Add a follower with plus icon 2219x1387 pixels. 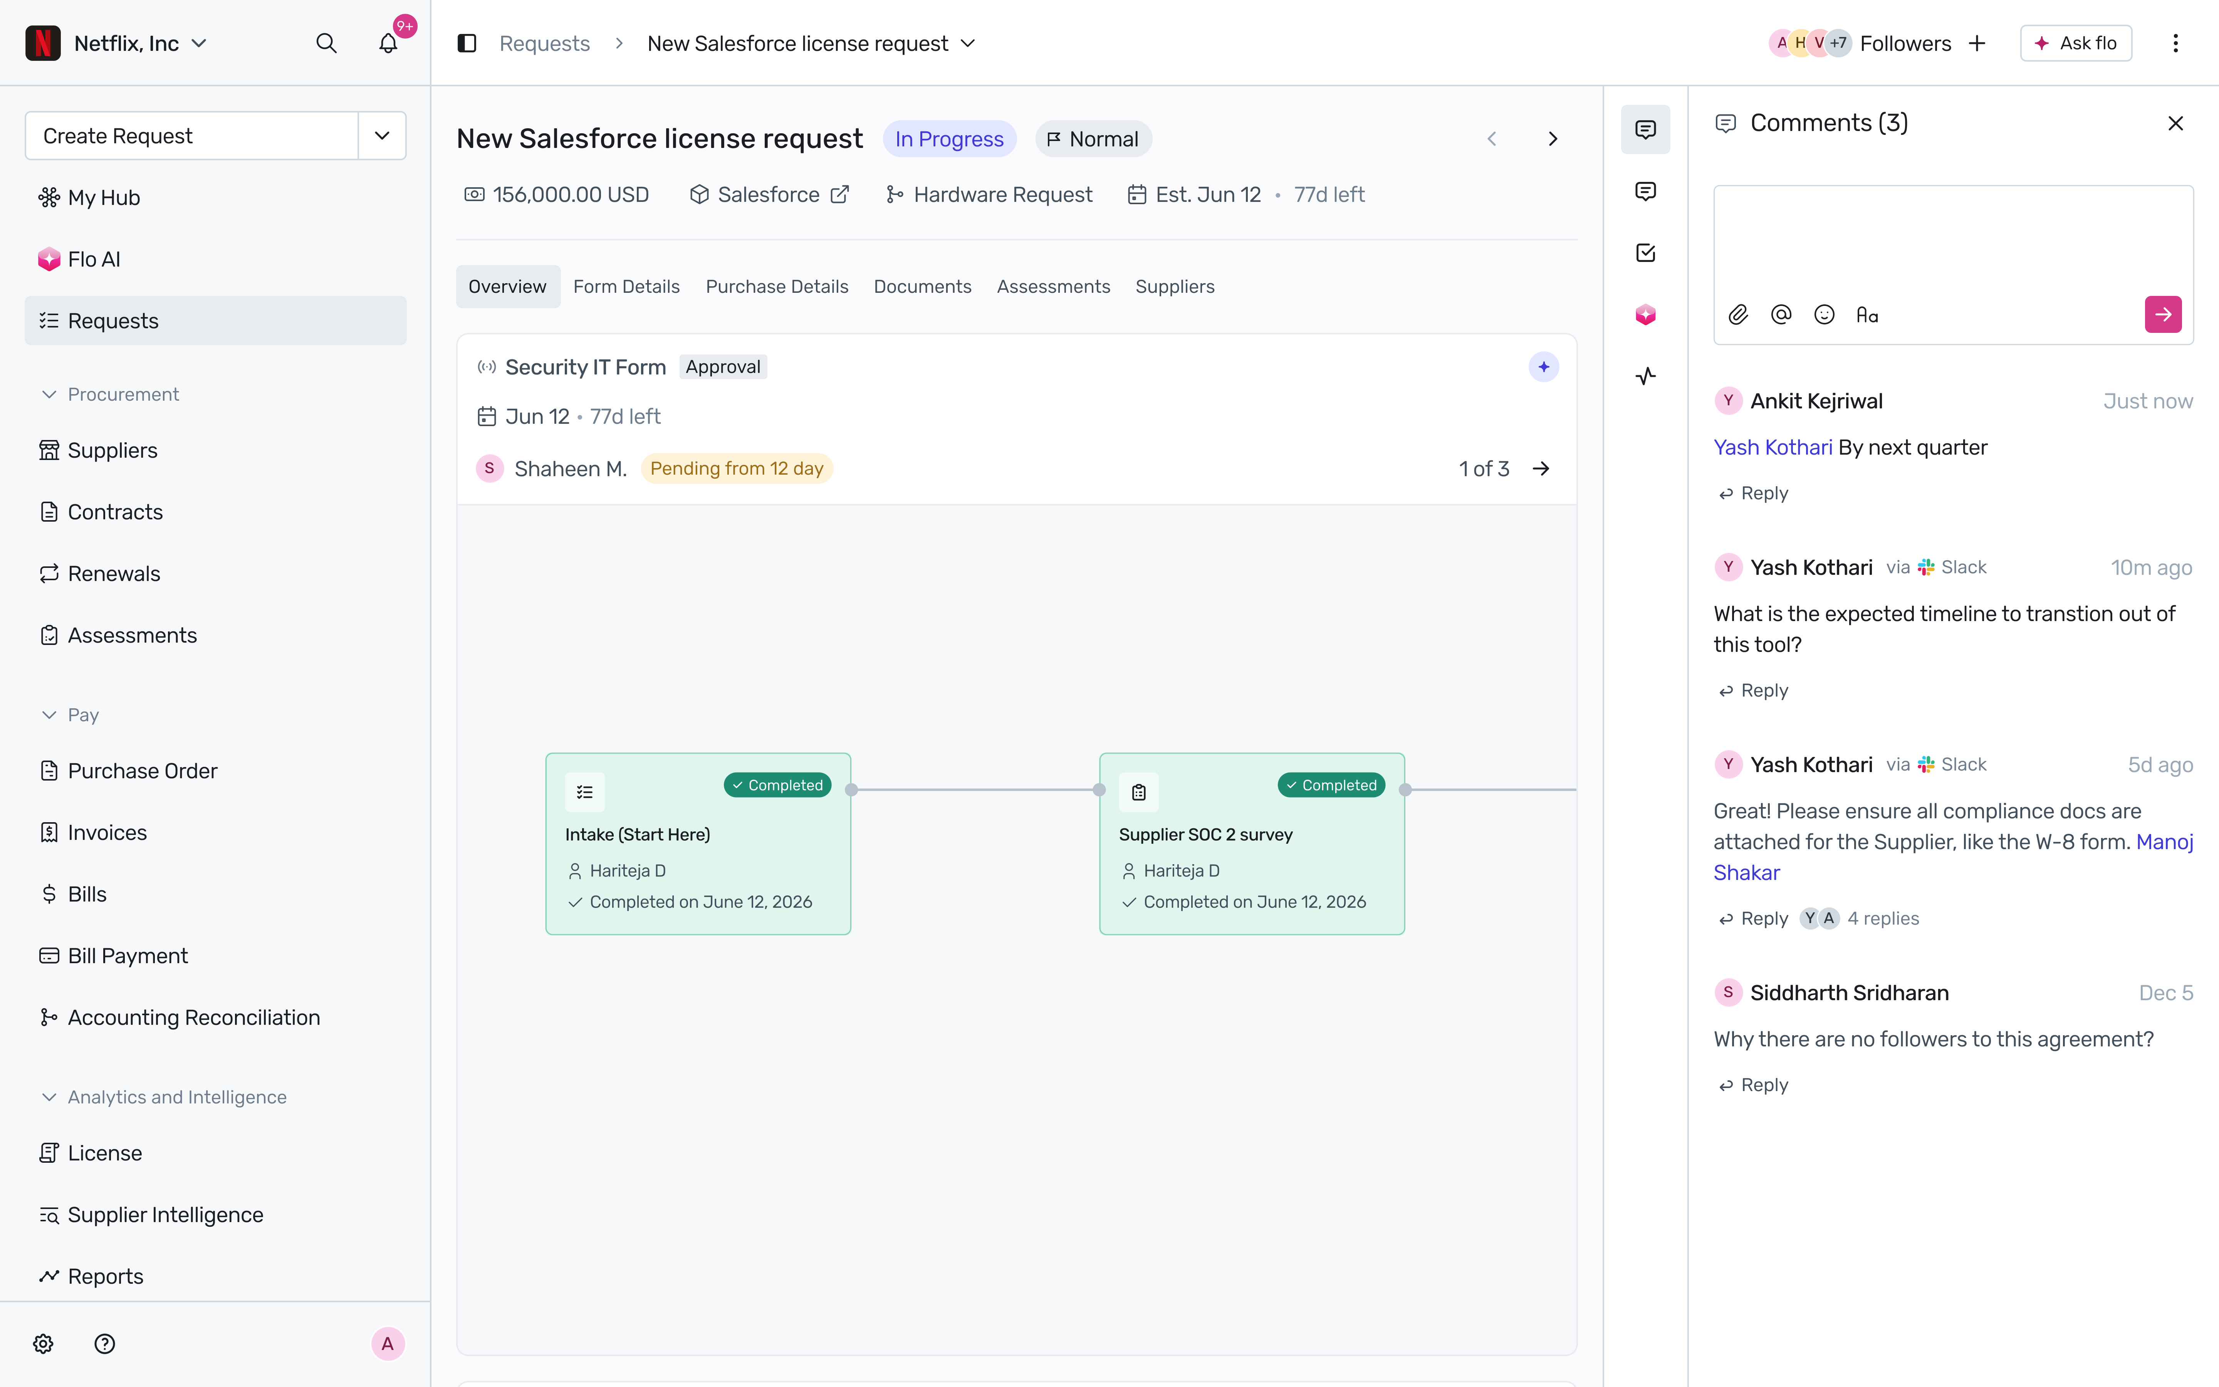click(x=1977, y=43)
